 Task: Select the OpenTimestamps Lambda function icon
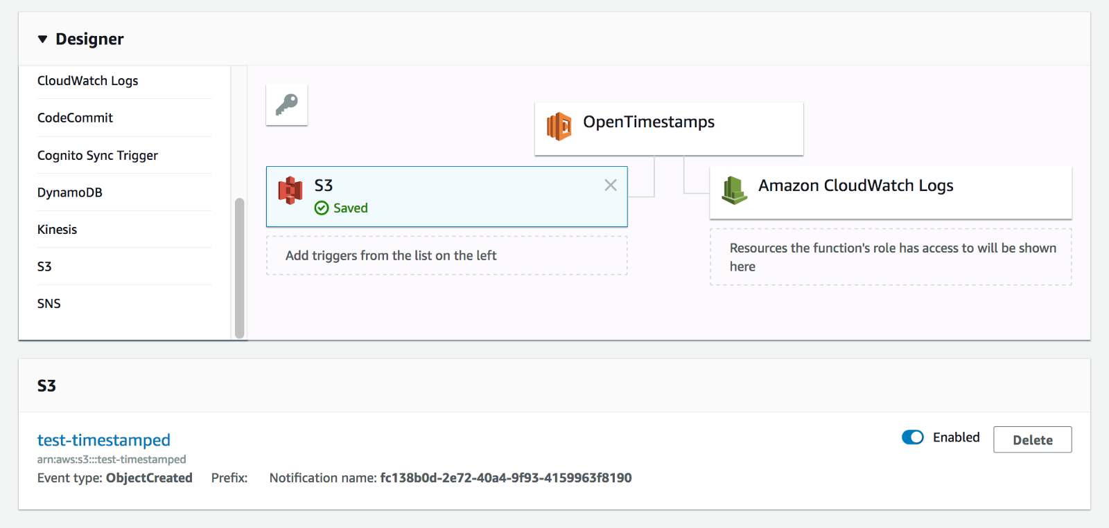point(559,127)
